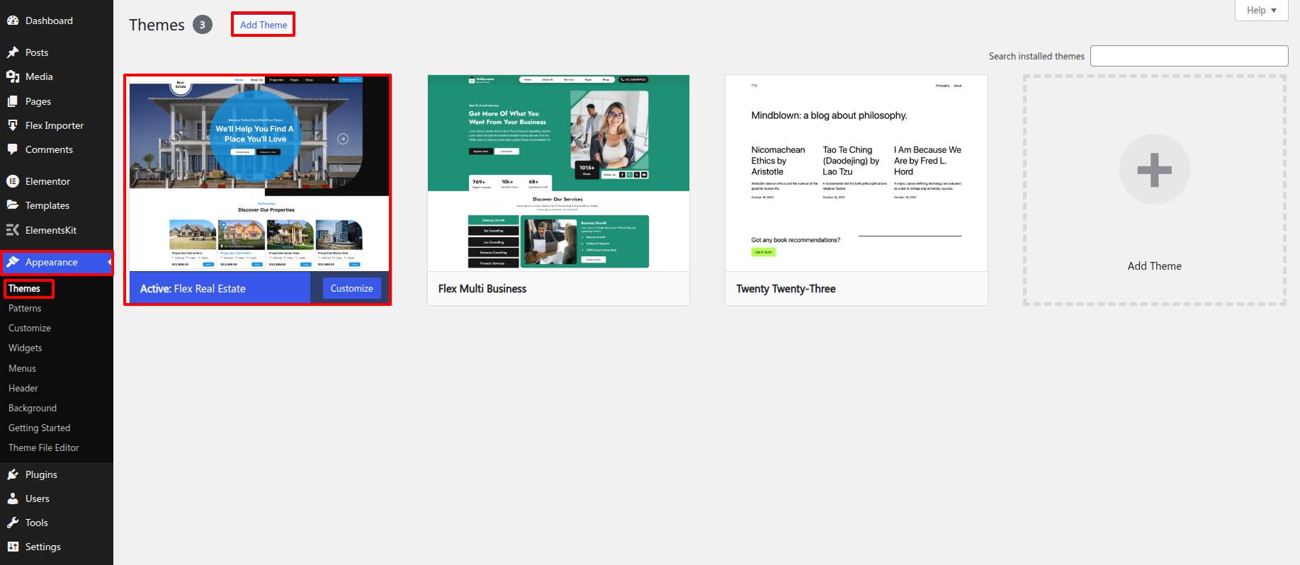
Task: Click the Elementor logo icon
Action: pos(13,181)
